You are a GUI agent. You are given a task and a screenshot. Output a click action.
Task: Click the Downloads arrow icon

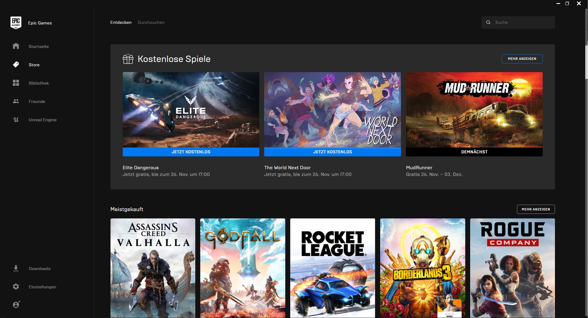pos(16,268)
